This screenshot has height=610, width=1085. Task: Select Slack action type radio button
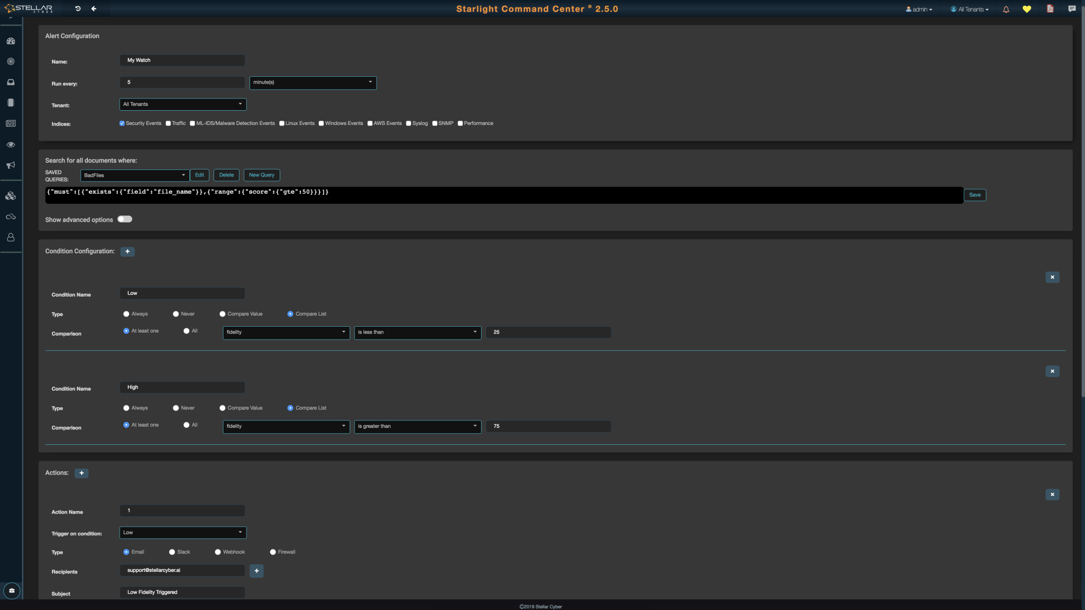pyautogui.click(x=172, y=552)
